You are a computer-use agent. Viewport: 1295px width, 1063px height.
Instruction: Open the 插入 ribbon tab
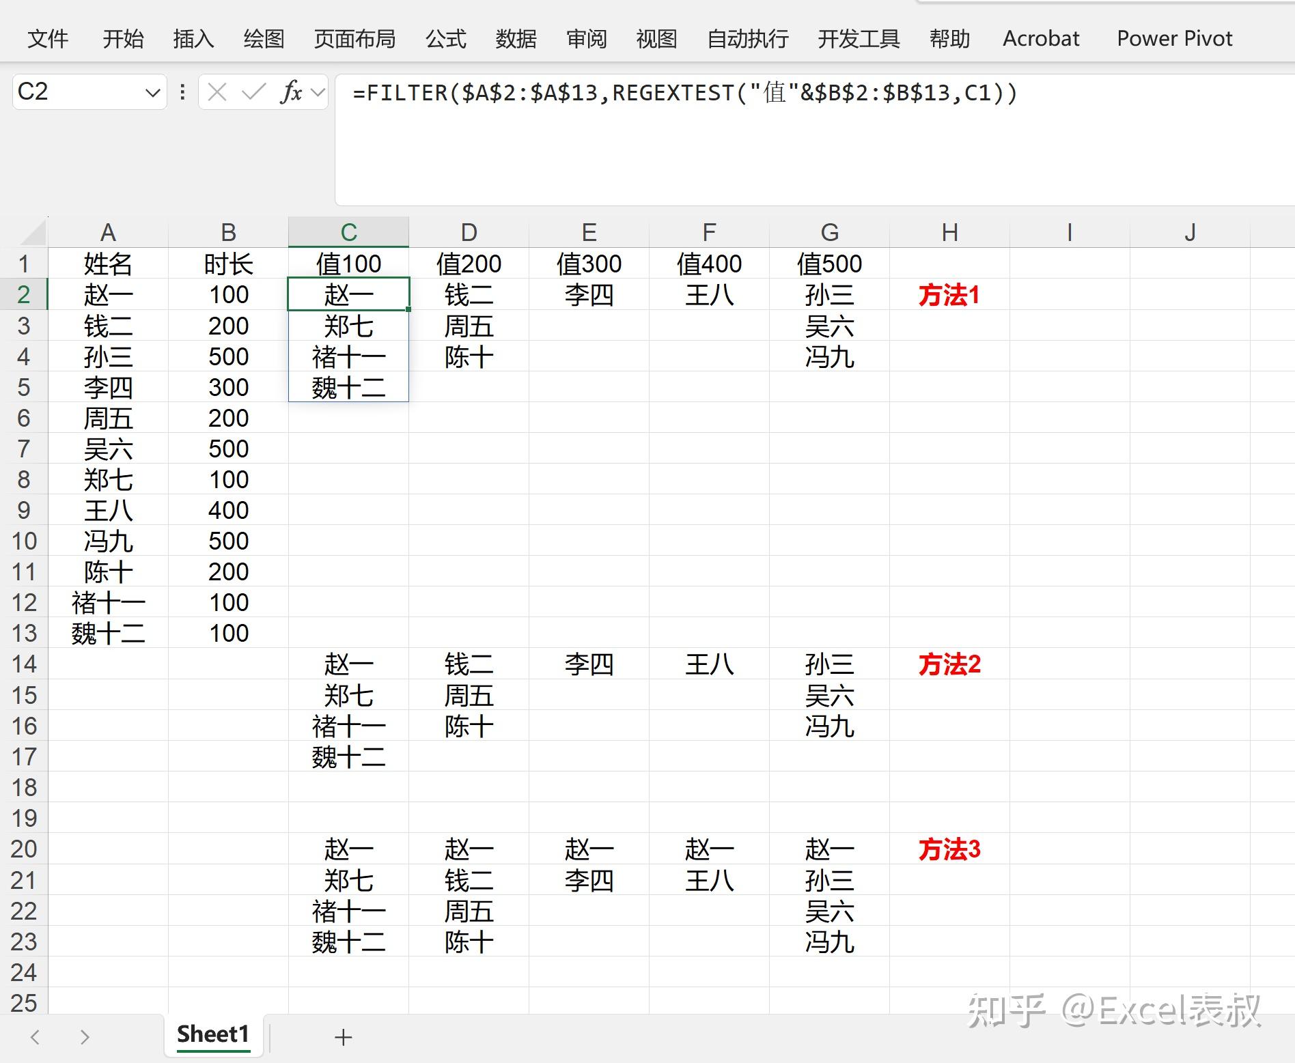[x=193, y=39]
